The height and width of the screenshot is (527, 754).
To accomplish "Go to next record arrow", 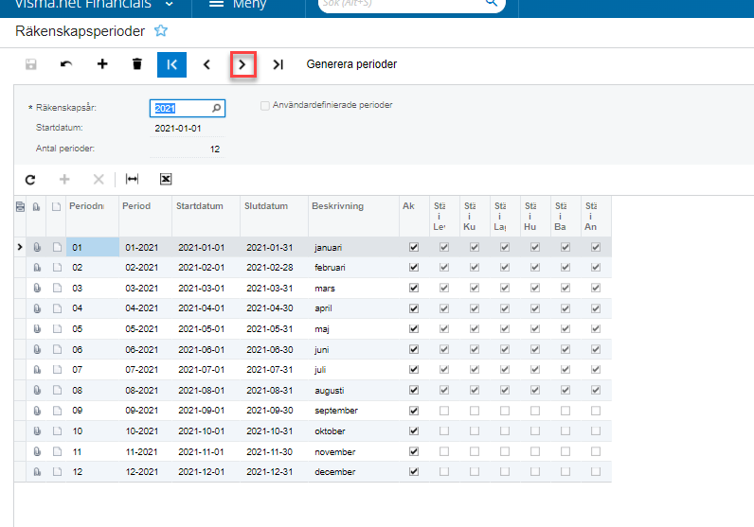I will point(243,64).
